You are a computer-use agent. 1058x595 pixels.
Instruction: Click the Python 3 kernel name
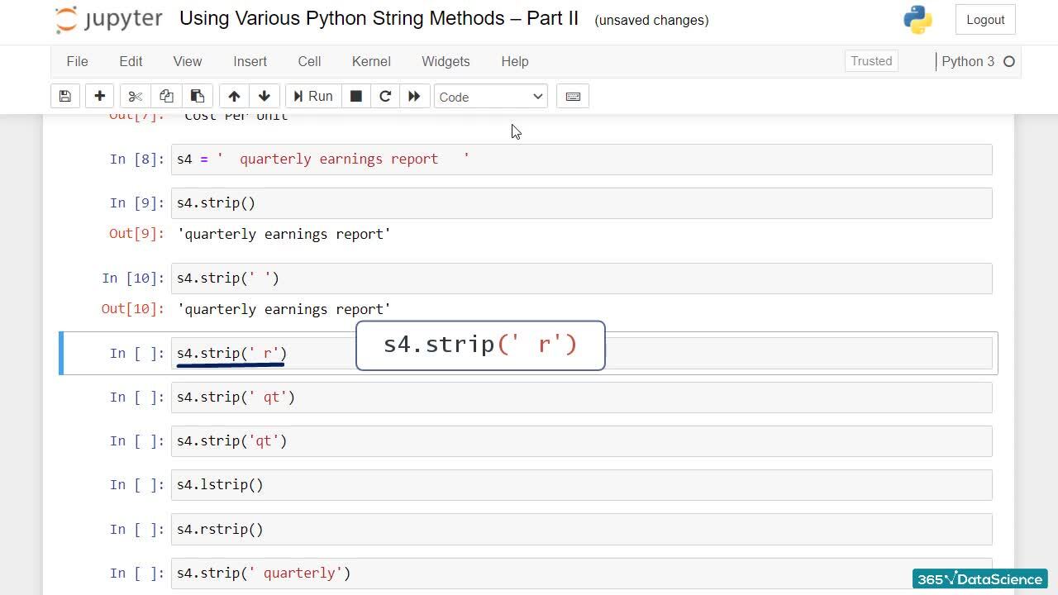tap(968, 61)
